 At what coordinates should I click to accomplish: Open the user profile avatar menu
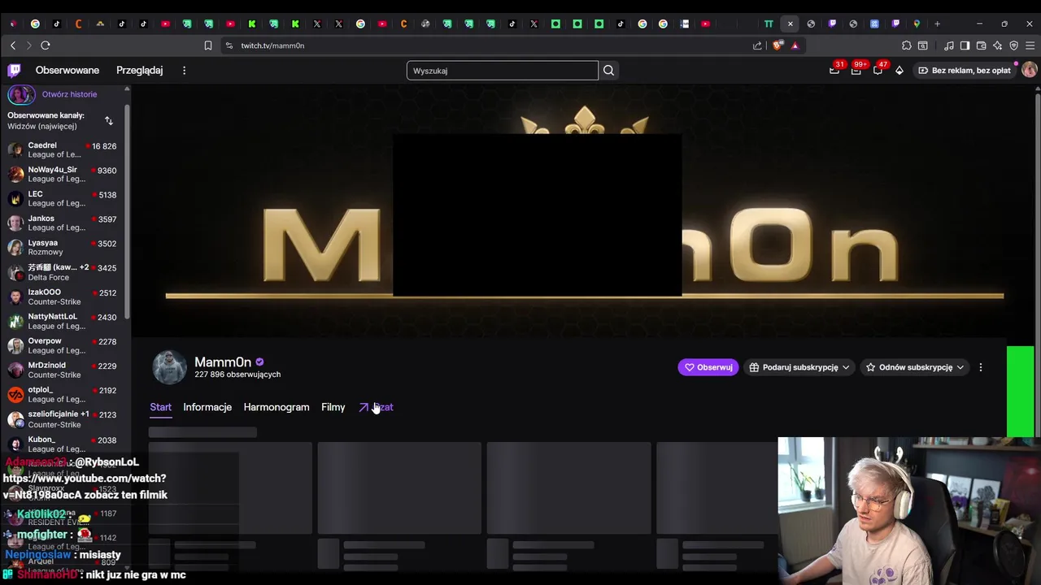1029,71
